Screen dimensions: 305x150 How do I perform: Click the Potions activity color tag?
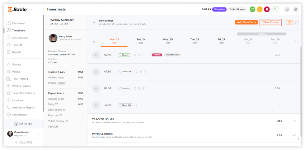tap(157, 55)
